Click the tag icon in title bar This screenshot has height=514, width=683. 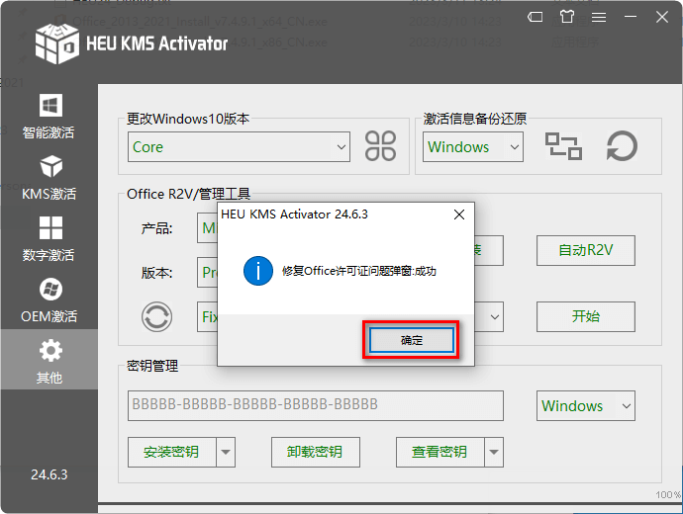tap(535, 17)
